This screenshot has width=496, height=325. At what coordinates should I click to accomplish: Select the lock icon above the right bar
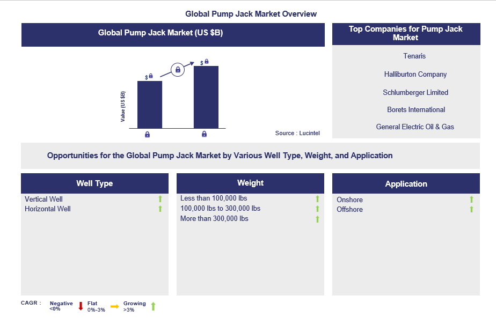point(206,61)
